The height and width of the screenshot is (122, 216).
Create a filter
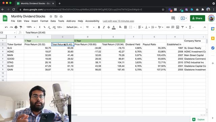pyautogui.click(x=183, y=27)
